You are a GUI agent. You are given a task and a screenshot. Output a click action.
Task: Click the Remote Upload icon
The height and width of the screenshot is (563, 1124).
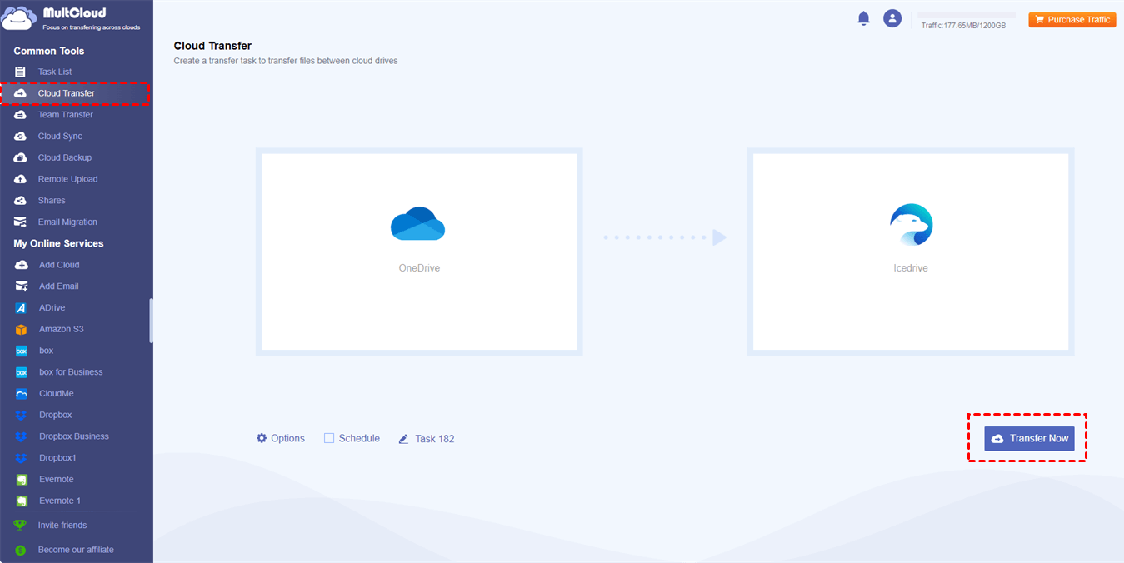pos(21,179)
